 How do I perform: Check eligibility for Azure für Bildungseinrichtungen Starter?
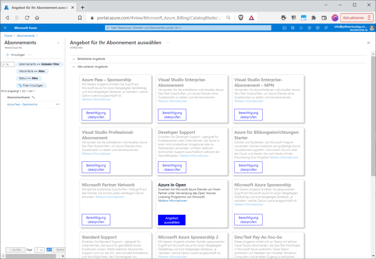(x=248, y=167)
